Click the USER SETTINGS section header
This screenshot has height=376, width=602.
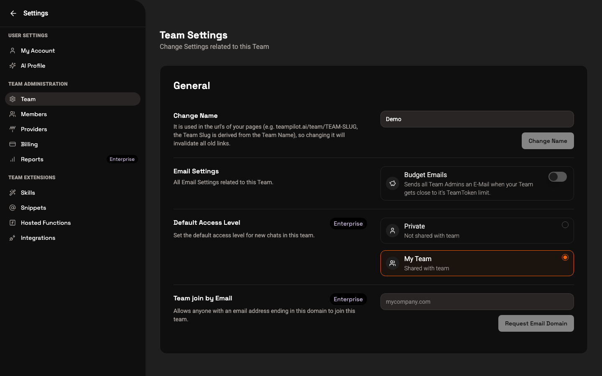[x=28, y=36]
